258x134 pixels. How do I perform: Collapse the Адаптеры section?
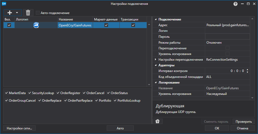156,65
